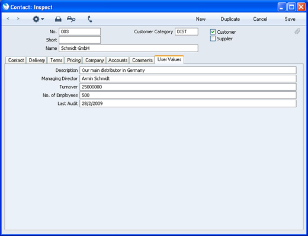This screenshot has height=236, width=308.
Task: Click the telephone call icon
Action: (89, 19)
